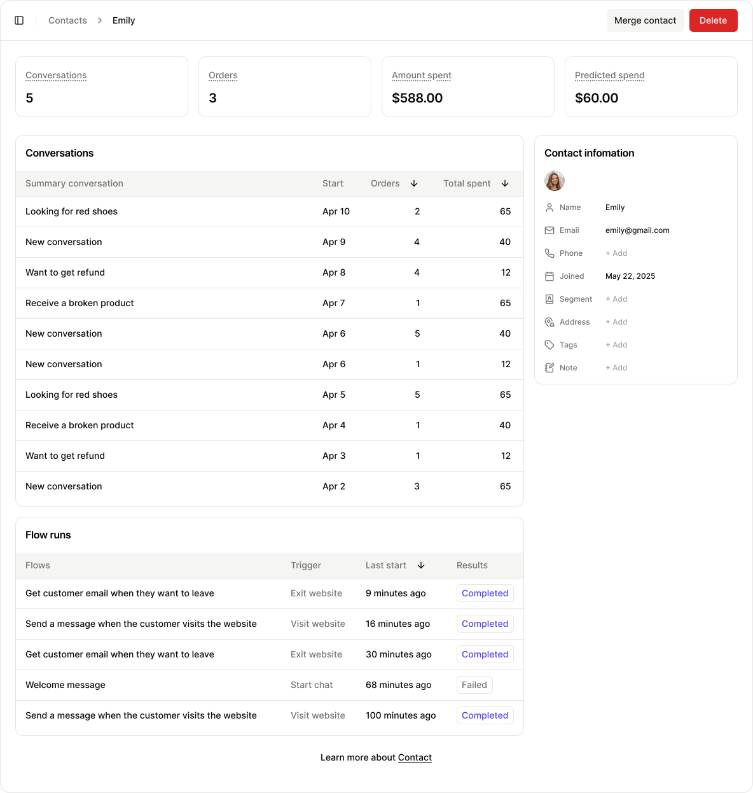
Task: Open the Apr 10 Looking for red shoes conversation
Action: pyautogui.click(x=270, y=211)
